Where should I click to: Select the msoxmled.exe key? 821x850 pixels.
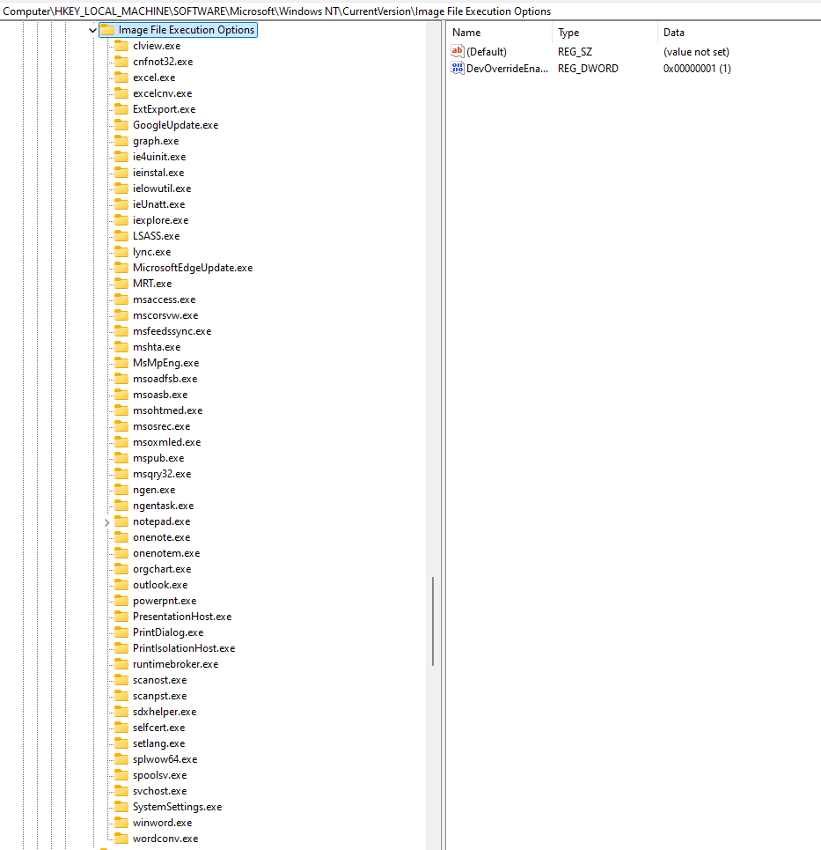tap(167, 442)
